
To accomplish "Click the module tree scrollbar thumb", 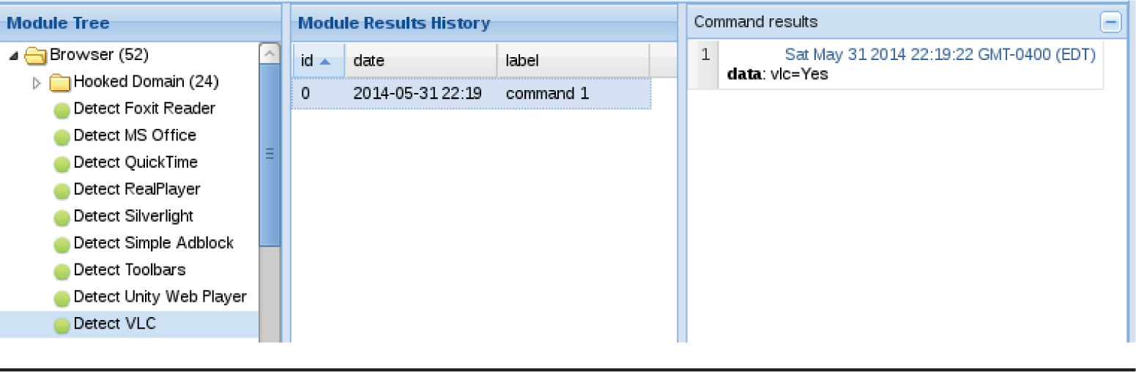I will tap(270, 155).
